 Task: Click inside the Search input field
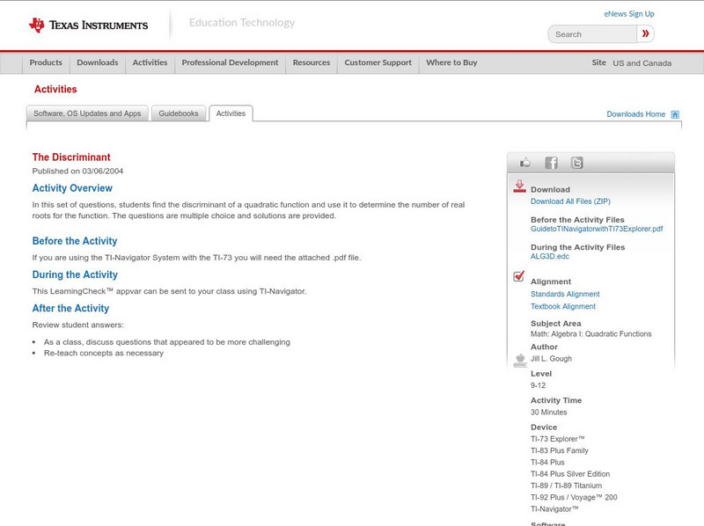point(590,33)
